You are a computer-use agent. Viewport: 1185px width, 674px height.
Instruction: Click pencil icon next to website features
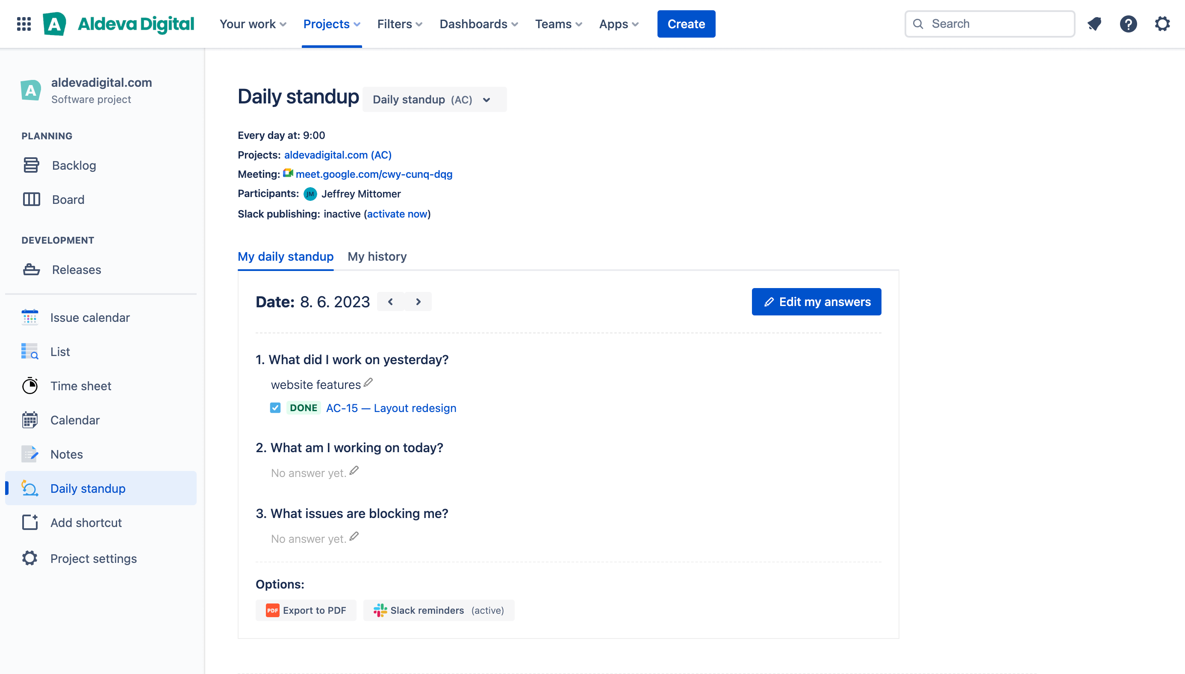click(x=368, y=383)
